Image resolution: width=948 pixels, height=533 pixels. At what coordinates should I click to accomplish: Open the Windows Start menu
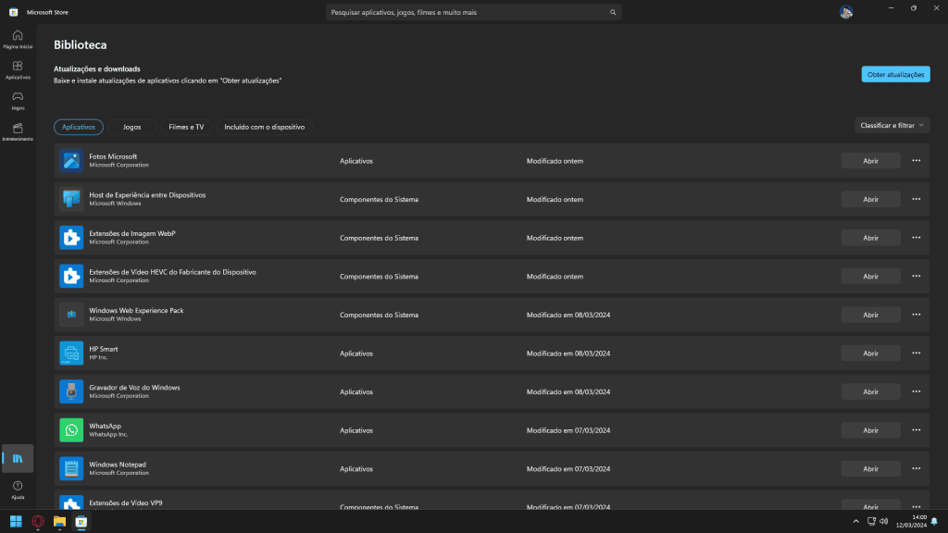pos(16,522)
